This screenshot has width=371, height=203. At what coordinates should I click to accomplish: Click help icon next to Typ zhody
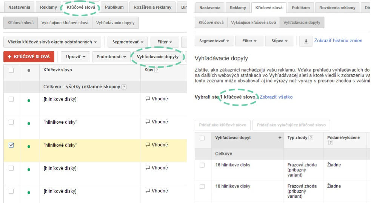tap(311, 138)
